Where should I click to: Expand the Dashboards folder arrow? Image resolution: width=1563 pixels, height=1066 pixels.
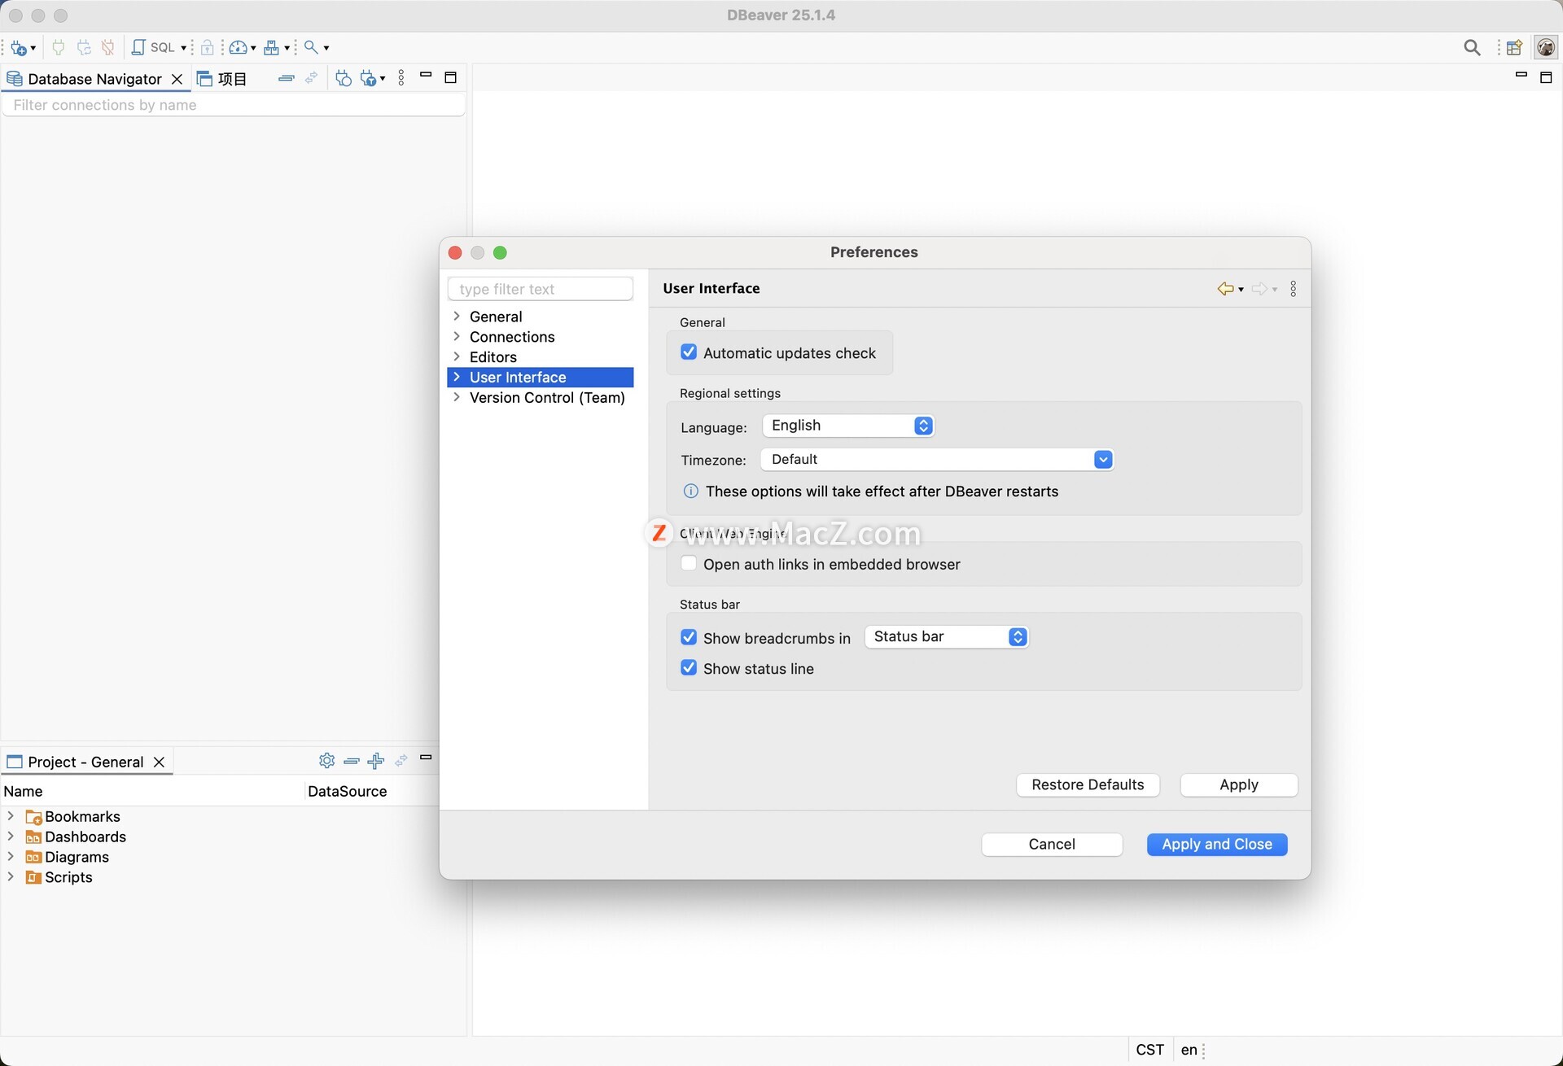pyautogui.click(x=11, y=836)
